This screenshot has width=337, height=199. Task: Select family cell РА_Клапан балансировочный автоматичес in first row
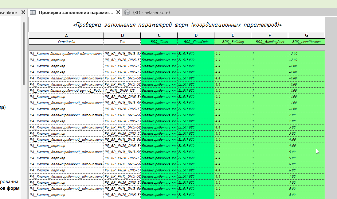[66, 54]
